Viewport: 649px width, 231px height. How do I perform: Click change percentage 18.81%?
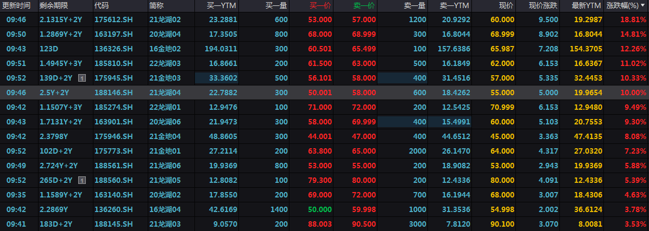point(633,19)
